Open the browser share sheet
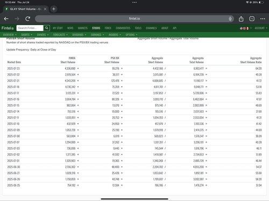This screenshot has height=201, width=269. tap(241, 19)
